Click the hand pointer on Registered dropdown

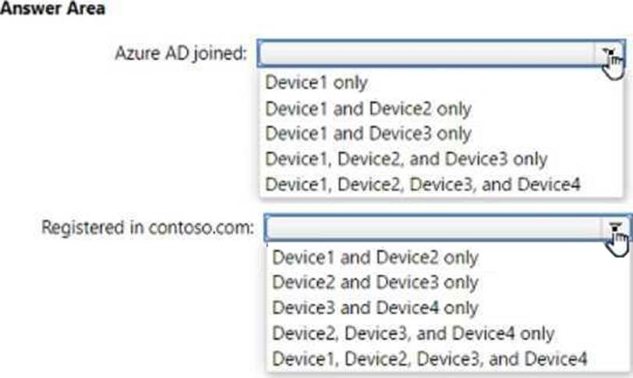point(618,243)
